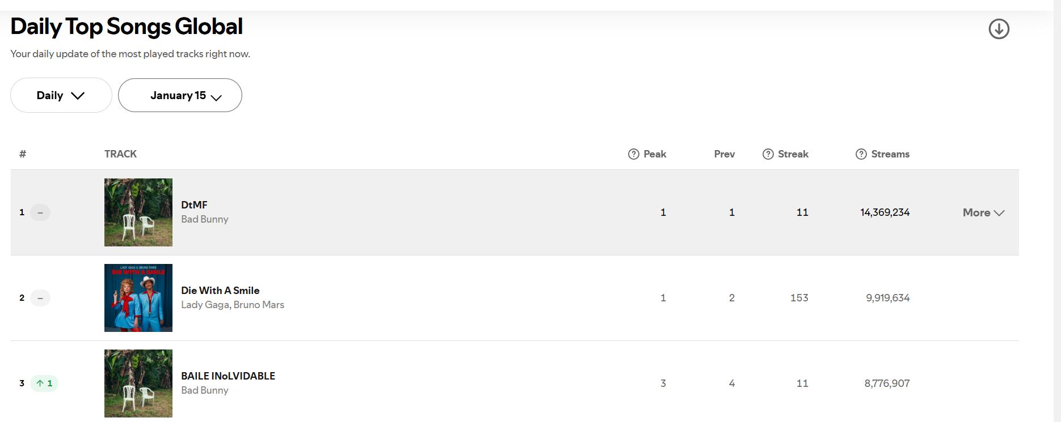Click the Peak help question-mark icon
1061x422 pixels.
(634, 154)
